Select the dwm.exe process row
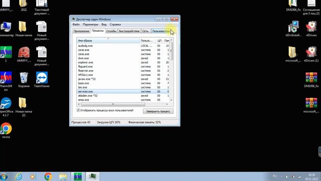Image resolution: width=321 pixels, height=181 pixels. coord(123,58)
